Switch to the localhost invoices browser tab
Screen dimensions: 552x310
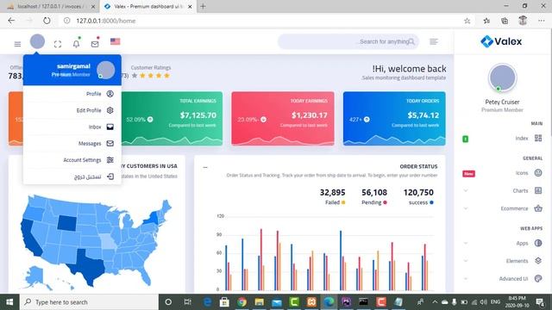(51, 6)
